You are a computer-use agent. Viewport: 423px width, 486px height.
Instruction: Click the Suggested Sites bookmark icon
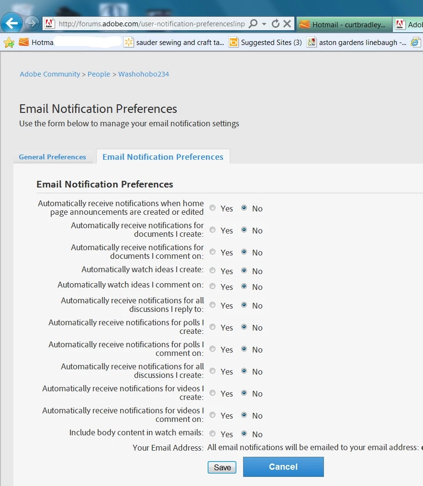pos(234,42)
